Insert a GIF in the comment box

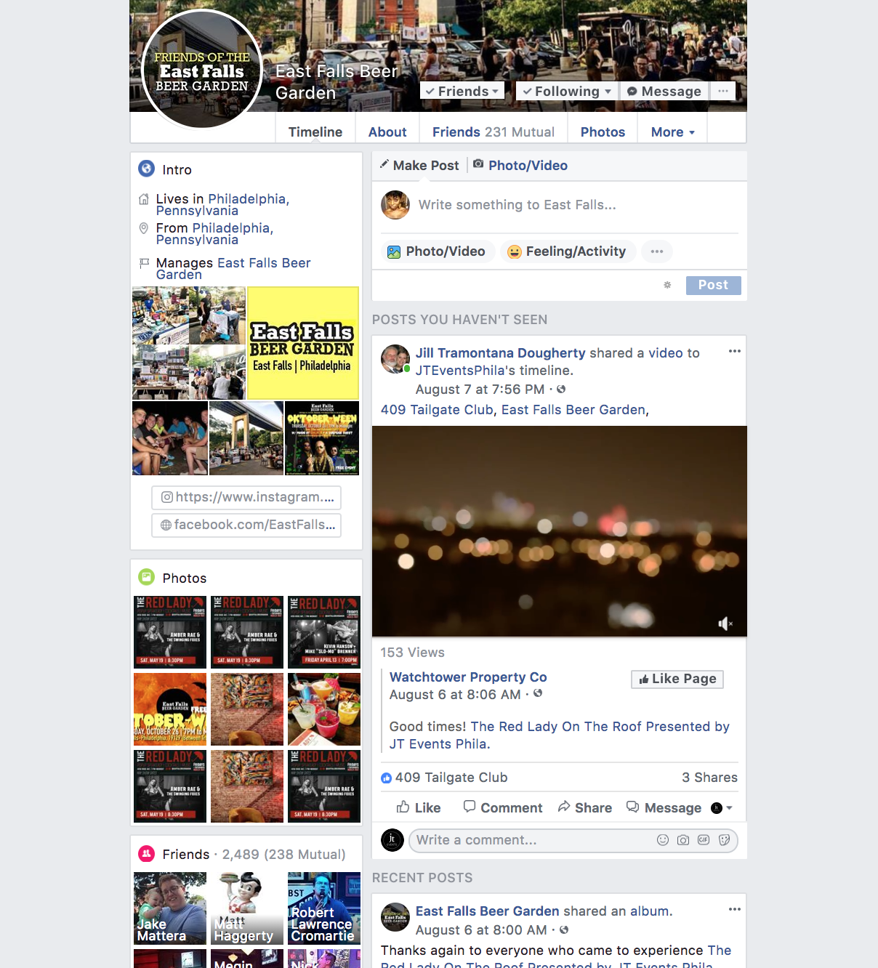point(703,840)
